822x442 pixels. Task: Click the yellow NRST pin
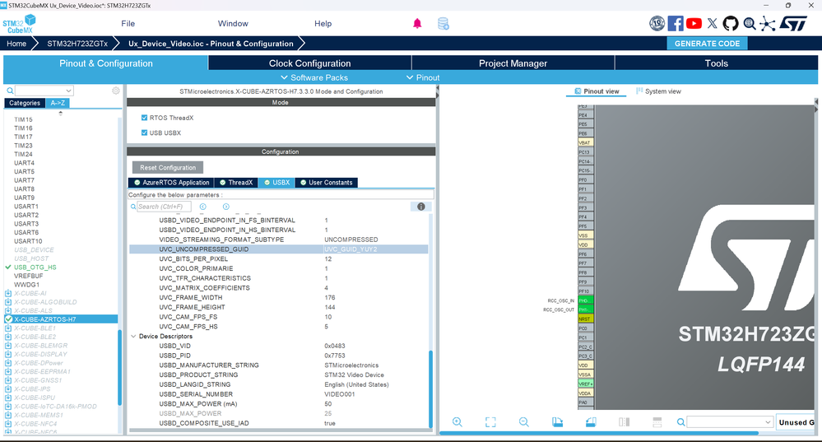click(585, 319)
